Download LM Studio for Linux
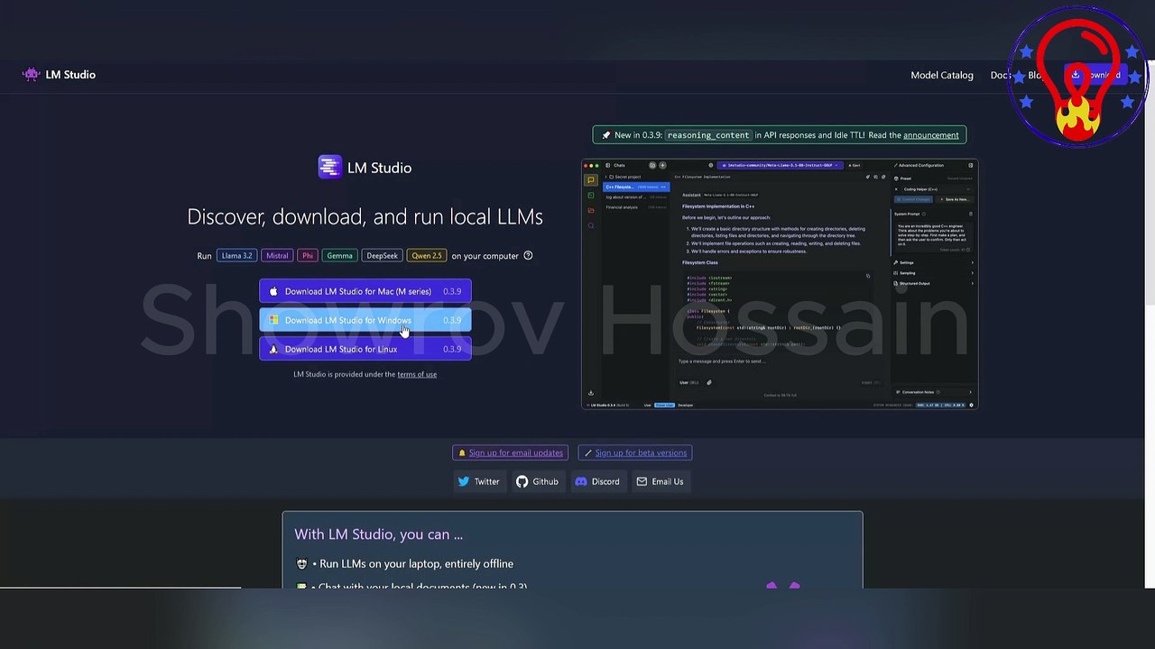Viewport: 1155px width, 649px height. coord(365,349)
